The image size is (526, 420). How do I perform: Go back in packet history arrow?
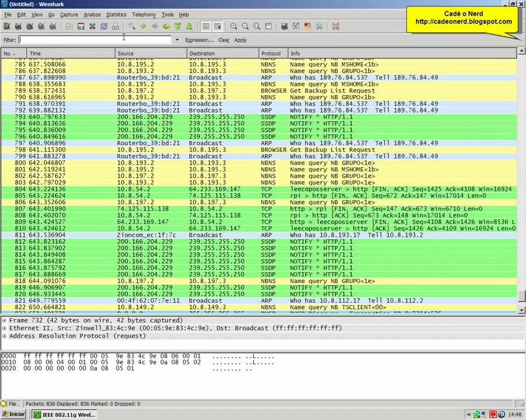coord(143,26)
